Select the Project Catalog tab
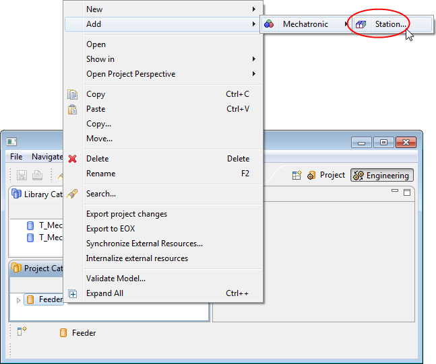The height and width of the screenshot is (364, 436). (37, 268)
